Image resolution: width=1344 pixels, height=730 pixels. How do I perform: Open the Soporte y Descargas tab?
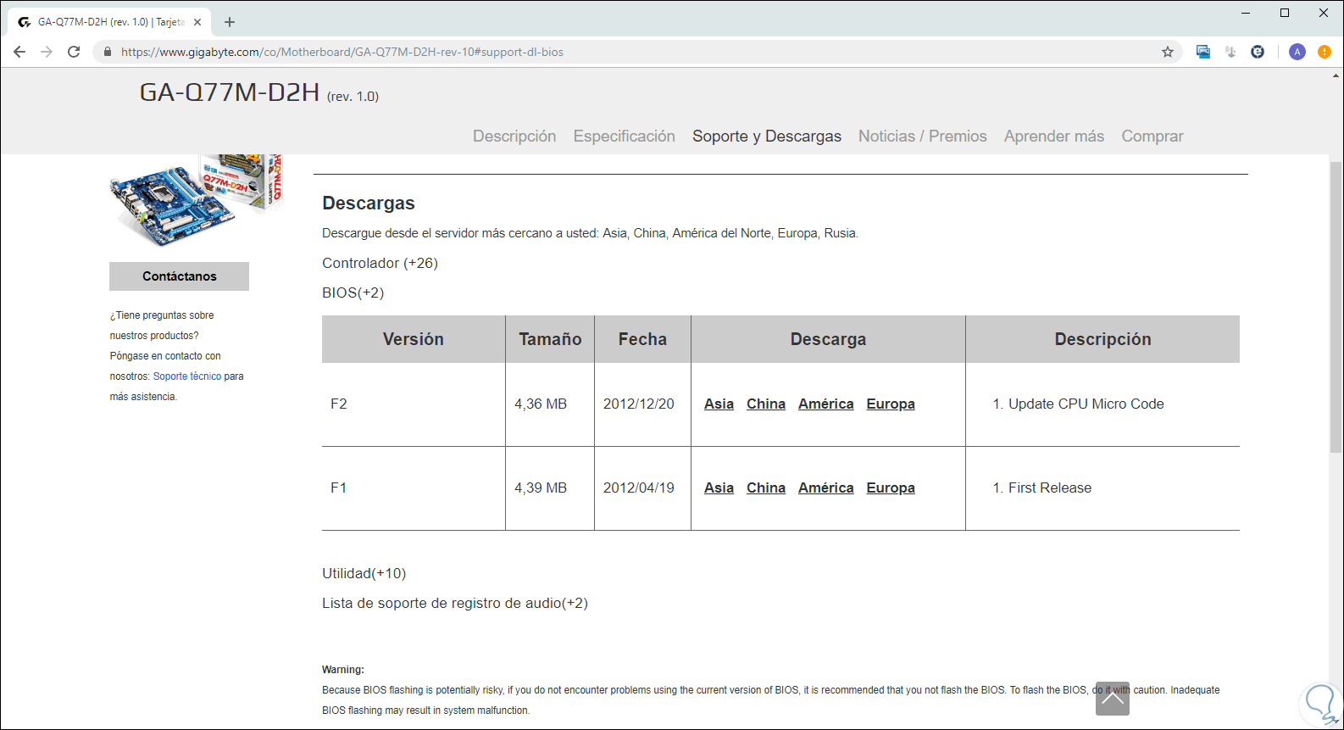(x=767, y=137)
